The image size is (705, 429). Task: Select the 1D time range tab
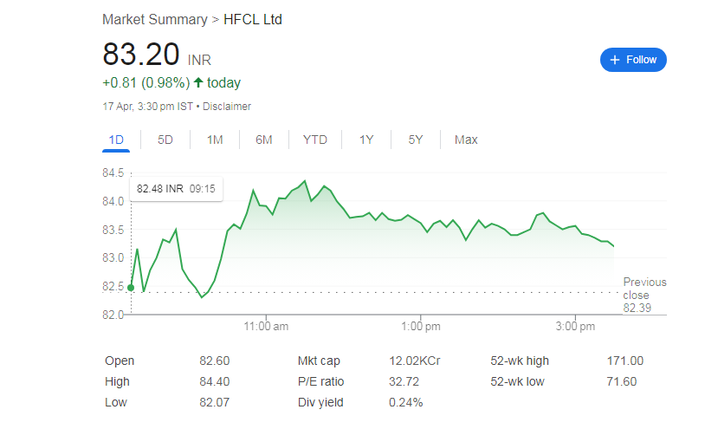tap(116, 140)
